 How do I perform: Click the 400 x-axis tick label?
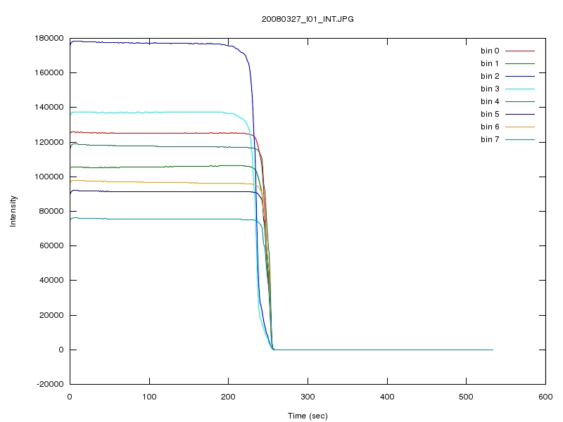(387, 397)
